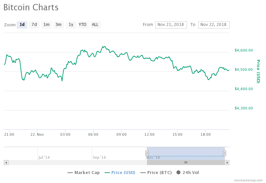Toggle Price (BTC) series in legend
The width and height of the screenshot is (266, 183).
[156, 173]
